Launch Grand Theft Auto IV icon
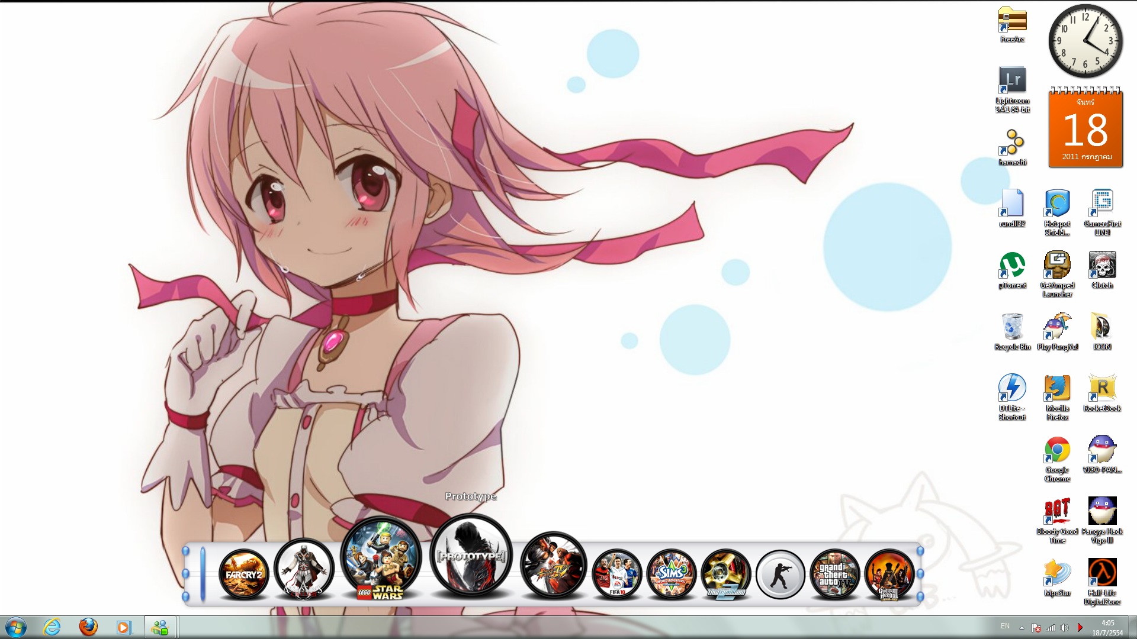The height and width of the screenshot is (639, 1137). click(834, 574)
